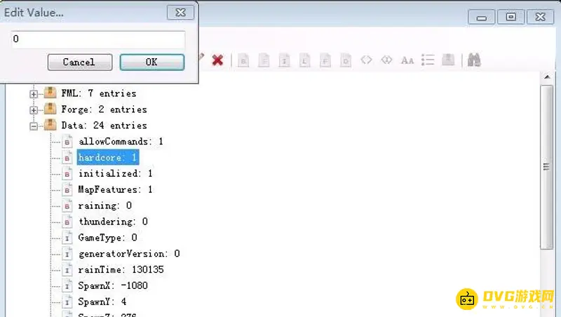Collapse the Data entries node
561x317 pixels.
[33, 126]
